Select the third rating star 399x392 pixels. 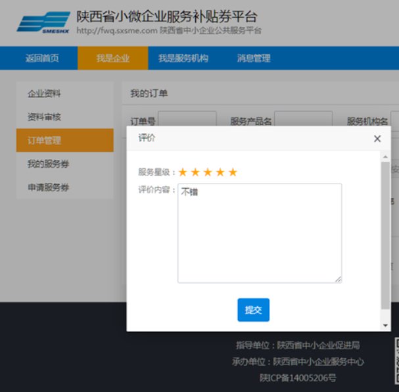(208, 172)
